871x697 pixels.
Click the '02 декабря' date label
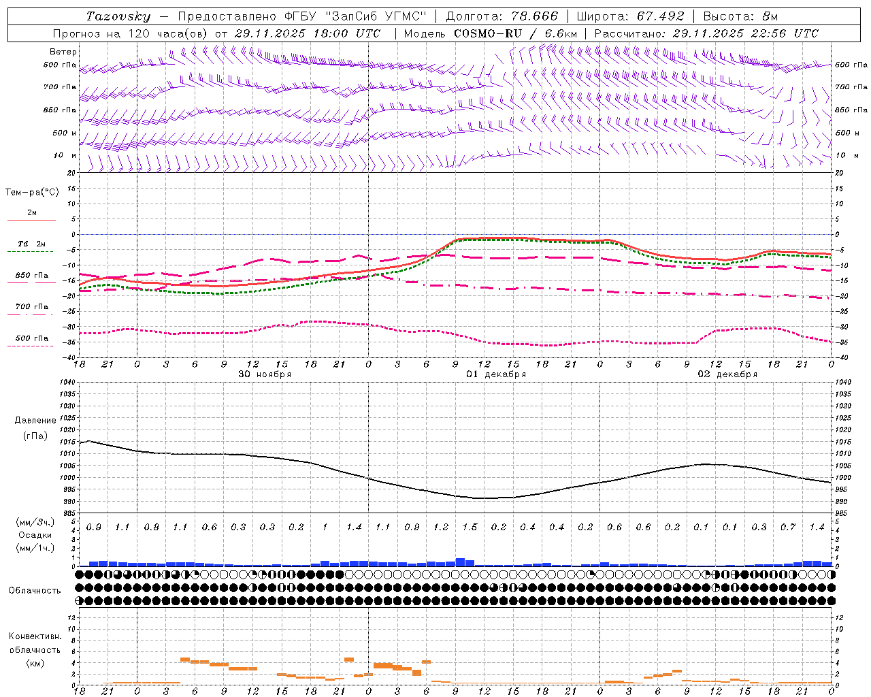click(727, 374)
